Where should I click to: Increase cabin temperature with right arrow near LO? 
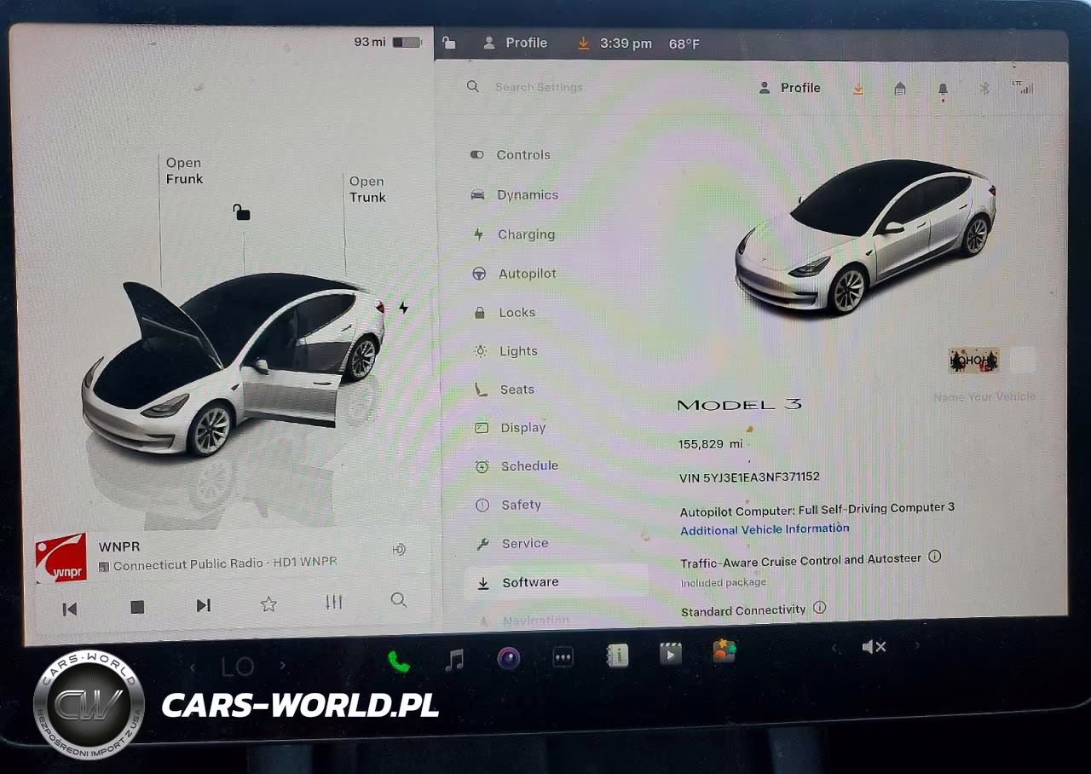283,665
